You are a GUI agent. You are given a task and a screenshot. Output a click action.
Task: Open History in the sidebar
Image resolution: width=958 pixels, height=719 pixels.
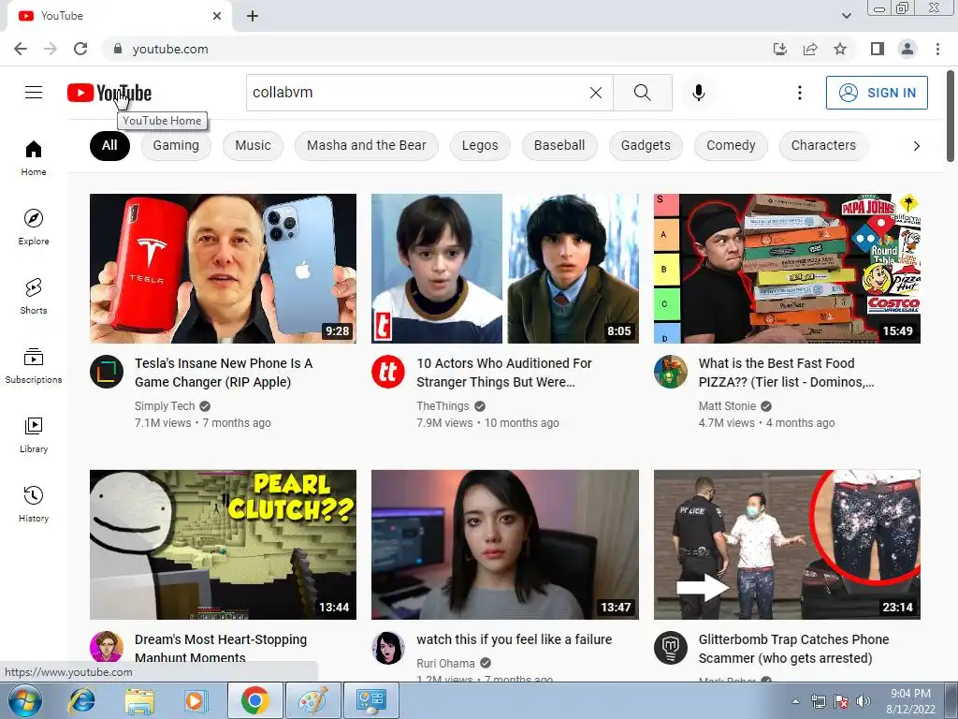(34, 505)
